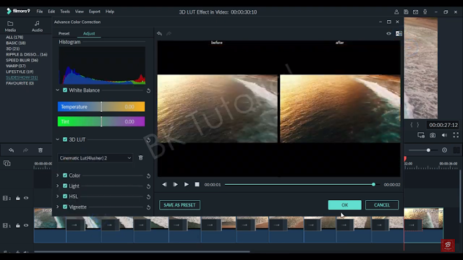Reset Color section settings
The image size is (463, 260).
[148, 176]
